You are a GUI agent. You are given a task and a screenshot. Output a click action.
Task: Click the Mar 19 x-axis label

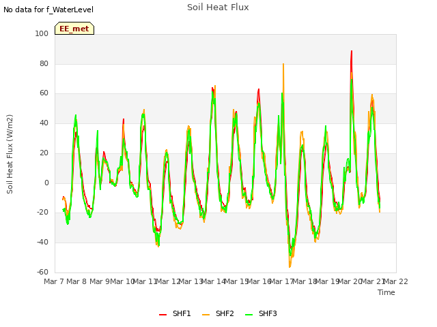(328, 281)
